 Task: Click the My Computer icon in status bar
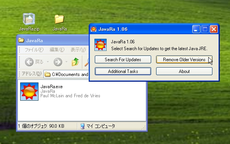click(x=83, y=126)
